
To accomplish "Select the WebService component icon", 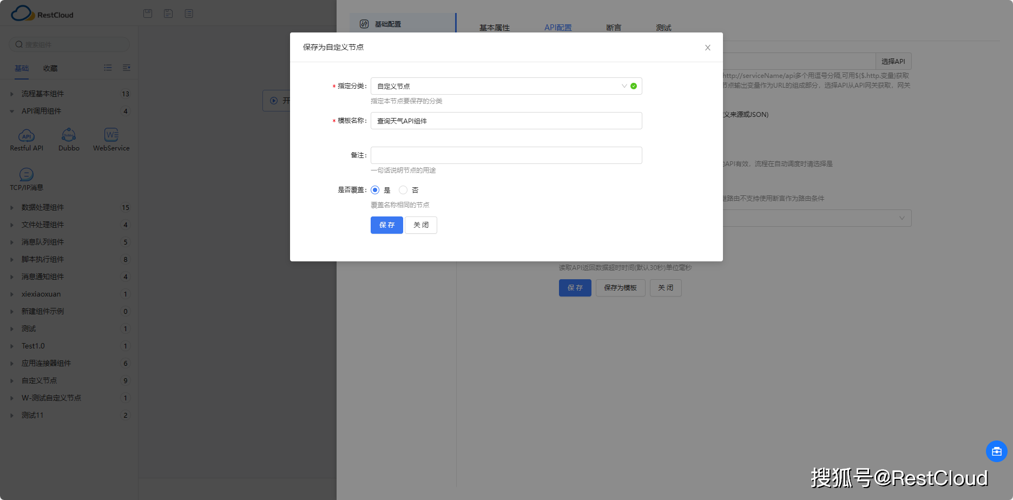I will 111,135.
